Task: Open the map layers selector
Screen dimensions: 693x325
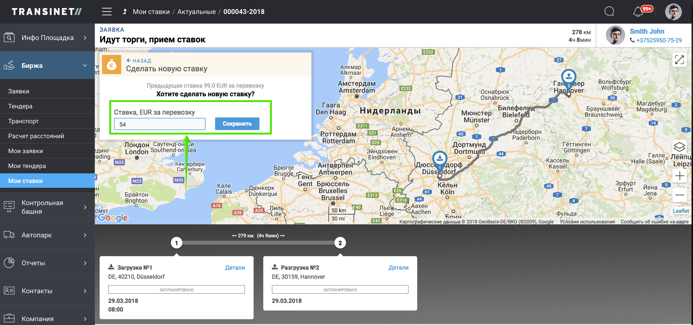Action: [x=679, y=147]
